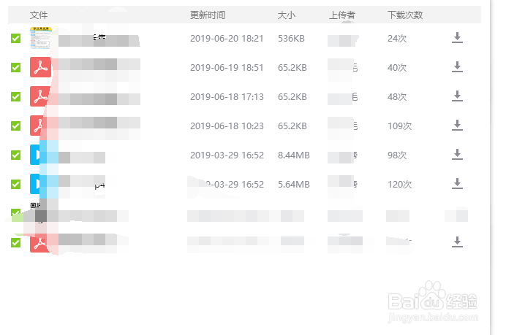Toggle checkbox for 2019-06-18 10:23 file
This screenshot has height=335, width=506.
pyautogui.click(x=15, y=126)
